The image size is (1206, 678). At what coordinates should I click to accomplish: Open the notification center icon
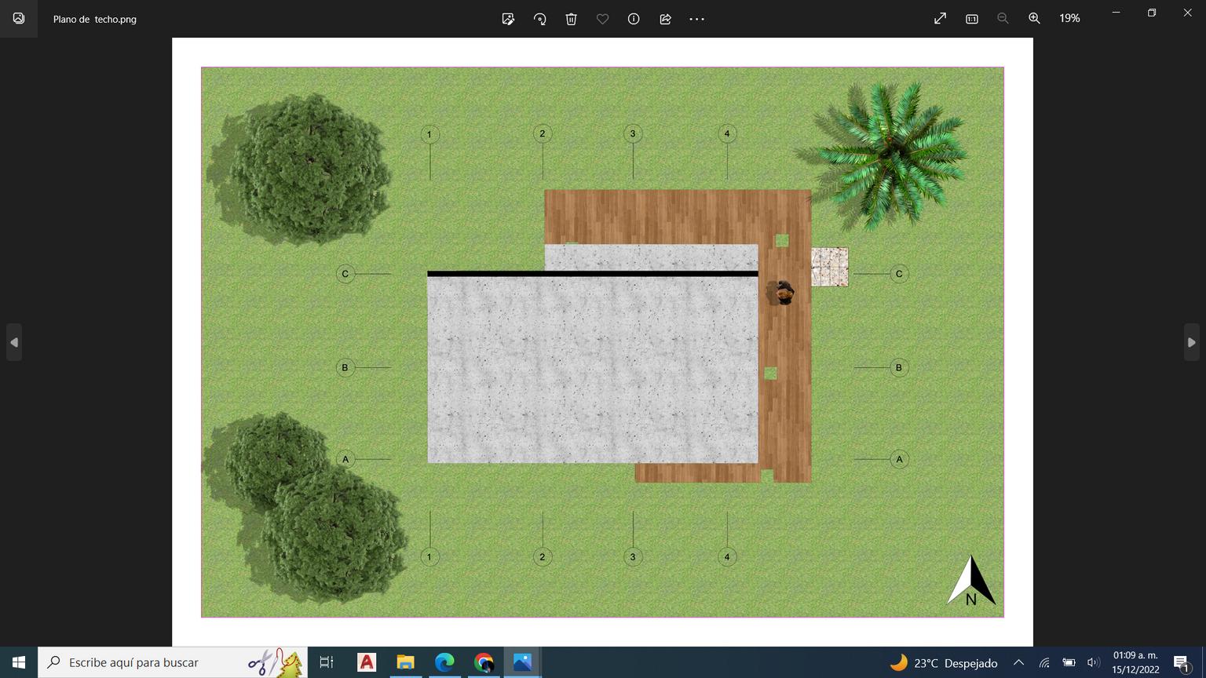pyautogui.click(x=1182, y=663)
